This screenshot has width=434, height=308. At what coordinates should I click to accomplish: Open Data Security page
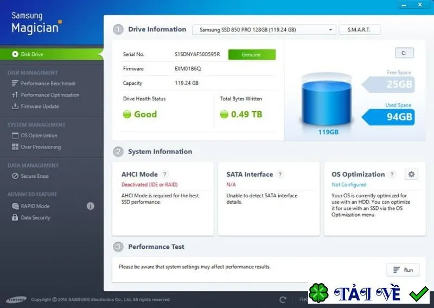click(x=35, y=217)
